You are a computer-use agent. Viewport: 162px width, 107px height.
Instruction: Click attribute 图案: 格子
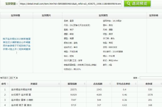(x=69, y=30)
